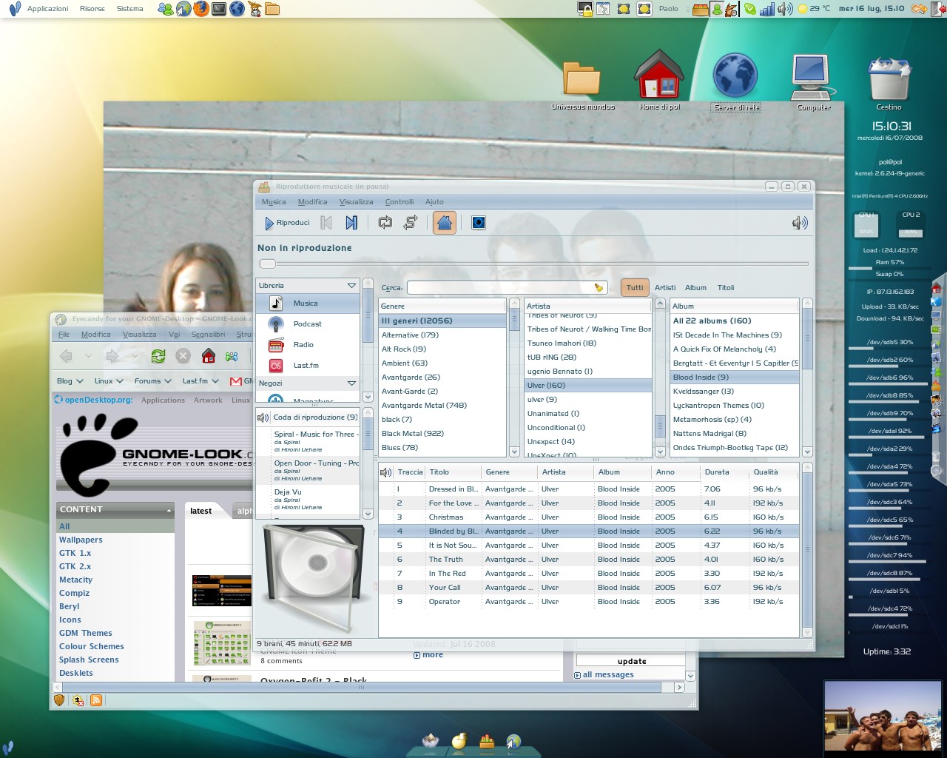Open the Visualizza menu in music player

[x=356, y=201]
